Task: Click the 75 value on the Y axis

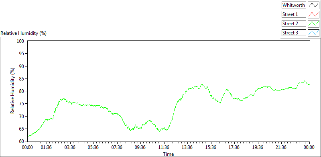Action: pyautogui.click(x=22, y=104)
